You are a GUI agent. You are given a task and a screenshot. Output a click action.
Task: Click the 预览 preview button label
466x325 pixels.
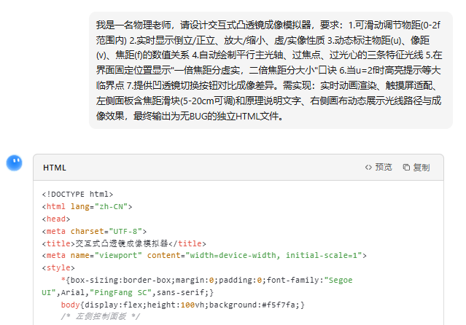coord(383,168)
